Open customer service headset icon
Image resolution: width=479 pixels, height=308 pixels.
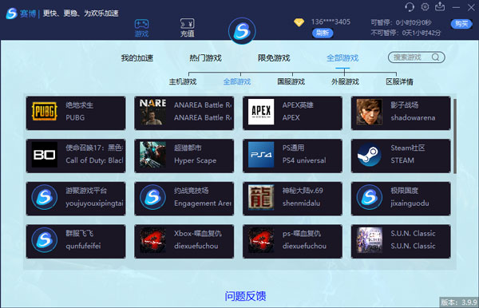410,6
